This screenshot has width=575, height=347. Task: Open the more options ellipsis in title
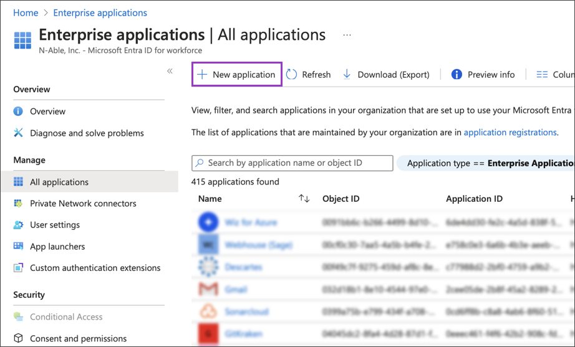347,35
